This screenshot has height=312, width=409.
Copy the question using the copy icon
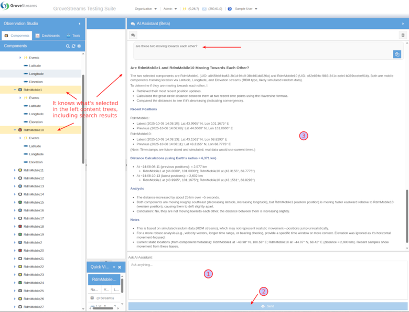(397, 54)
